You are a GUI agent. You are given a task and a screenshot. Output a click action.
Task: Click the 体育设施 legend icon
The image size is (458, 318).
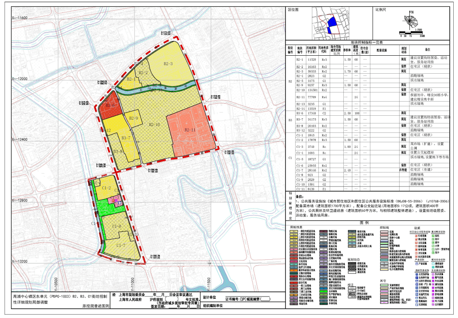pyautogui.click(x=416, y=249)
